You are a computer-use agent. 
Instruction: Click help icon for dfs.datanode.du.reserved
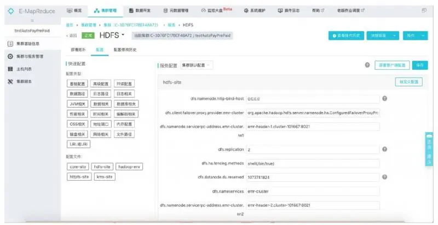(385, 177)
